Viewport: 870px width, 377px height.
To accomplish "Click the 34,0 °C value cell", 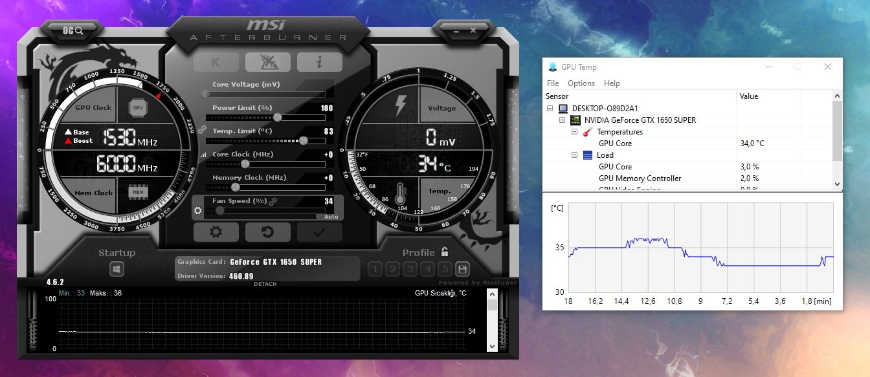I will point(752,144).
